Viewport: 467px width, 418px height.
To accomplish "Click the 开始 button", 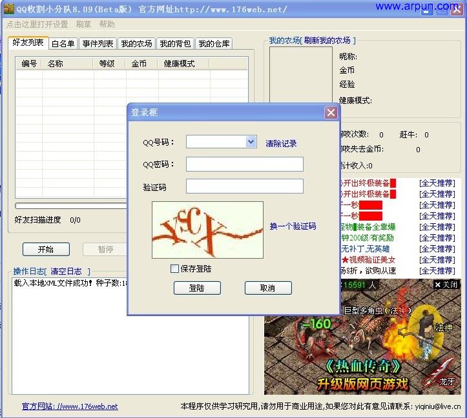I will click(46, 249).
